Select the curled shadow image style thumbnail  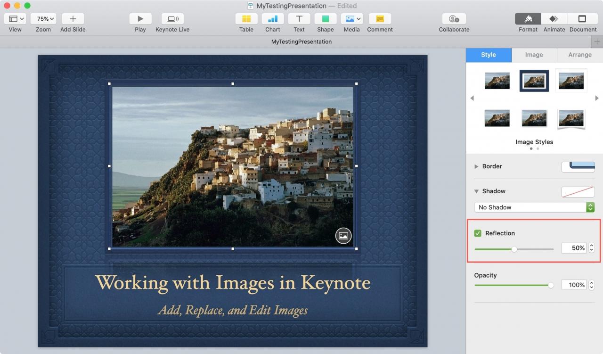point(571,119)
